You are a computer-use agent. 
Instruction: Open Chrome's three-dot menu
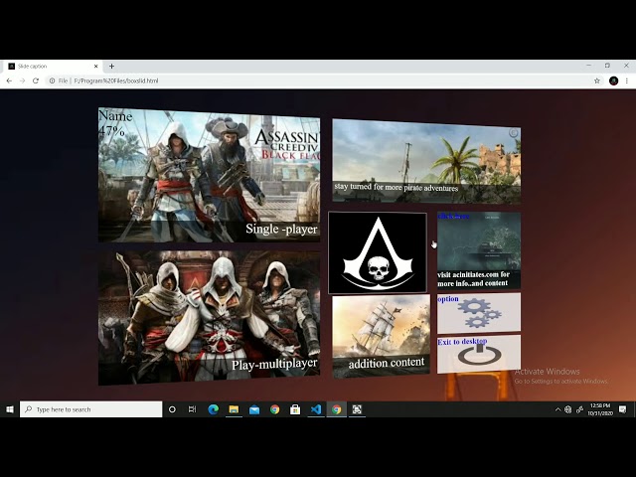tap(627, 80)
